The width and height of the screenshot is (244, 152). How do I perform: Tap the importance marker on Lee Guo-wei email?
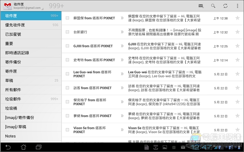pos(122,74)
